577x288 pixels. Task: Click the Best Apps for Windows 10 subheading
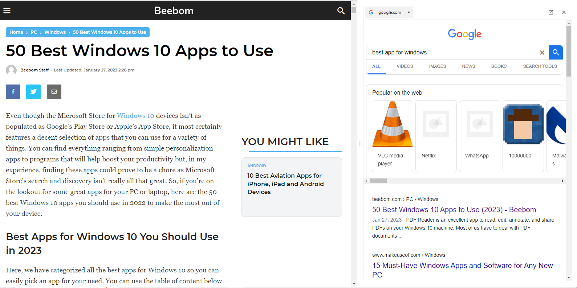point(112,243)
